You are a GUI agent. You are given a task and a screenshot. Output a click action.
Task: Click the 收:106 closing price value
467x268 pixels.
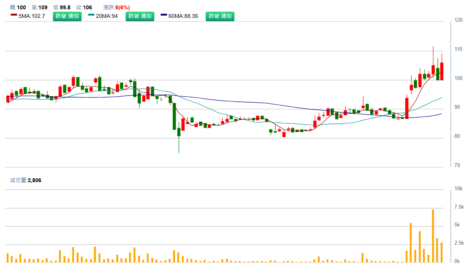[84, 7]
